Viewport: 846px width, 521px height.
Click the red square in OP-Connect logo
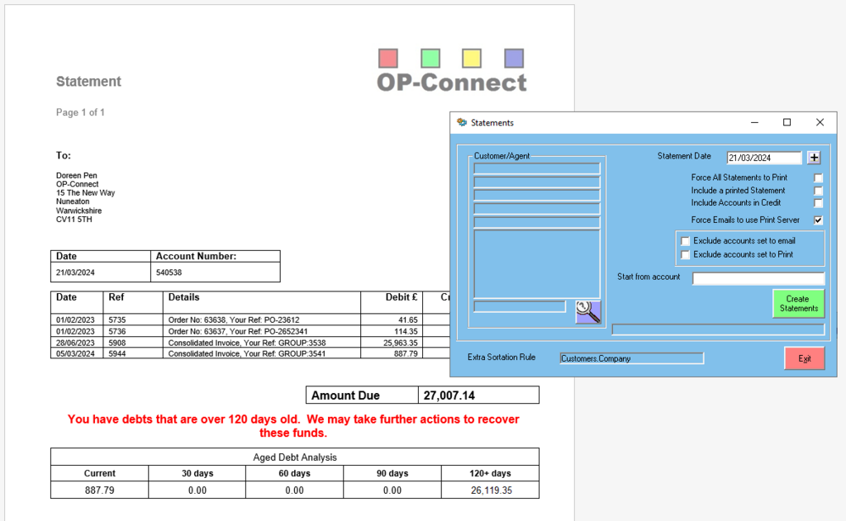pos(388,59)
